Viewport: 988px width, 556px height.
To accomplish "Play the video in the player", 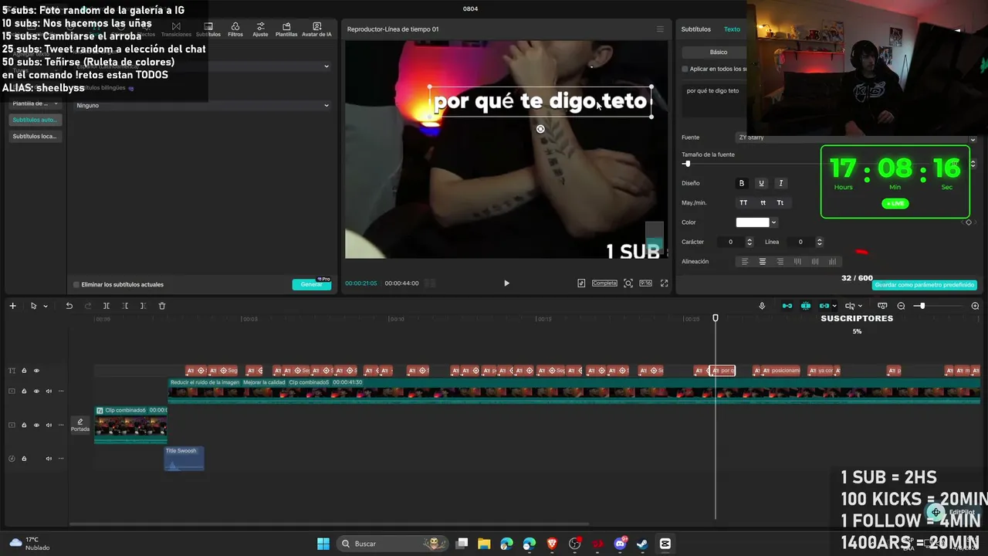I will click(x=506, y=283).
